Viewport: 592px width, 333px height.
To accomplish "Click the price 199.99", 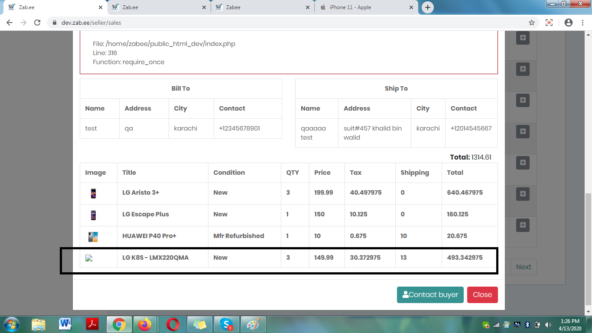I will coord(324,193).
